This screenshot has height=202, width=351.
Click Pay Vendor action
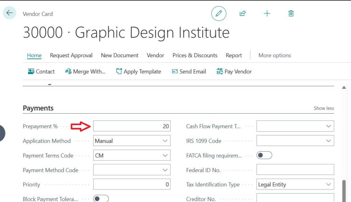[234, 72]
